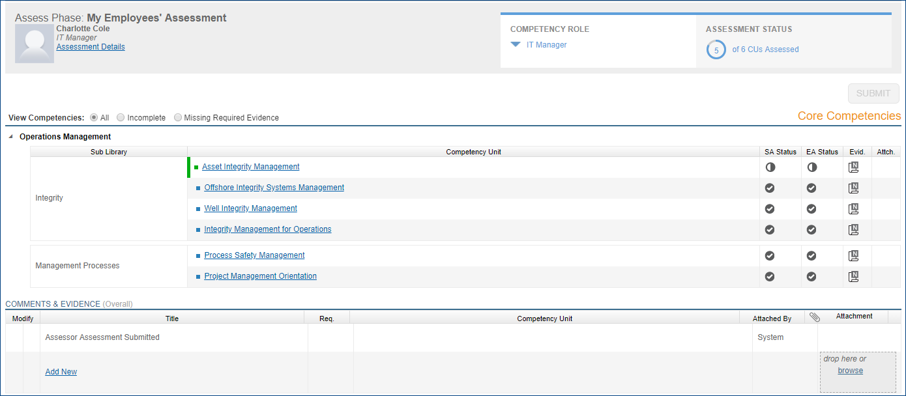Screen dimensions: 906x396
Task: Open Well Integrity Management link
Action: (251, 208)
